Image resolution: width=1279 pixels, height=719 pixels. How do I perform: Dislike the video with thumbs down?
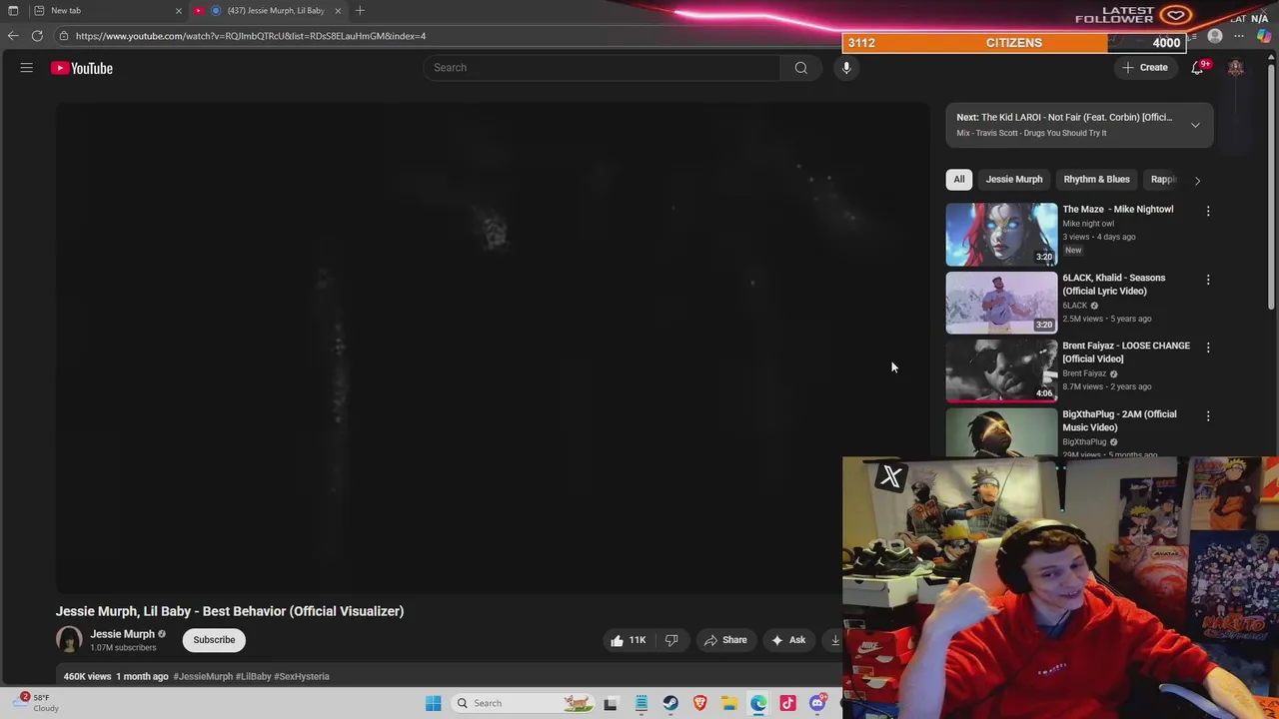(x=671, y=640)
